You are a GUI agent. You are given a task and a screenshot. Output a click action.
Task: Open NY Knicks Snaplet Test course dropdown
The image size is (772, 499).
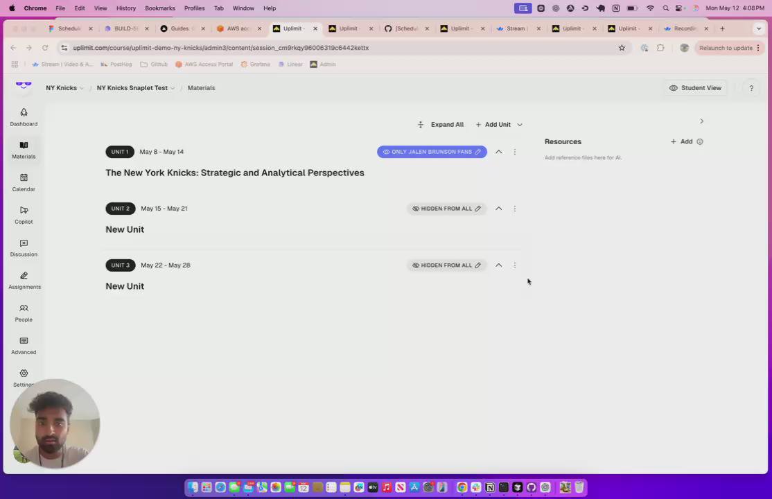135,88
